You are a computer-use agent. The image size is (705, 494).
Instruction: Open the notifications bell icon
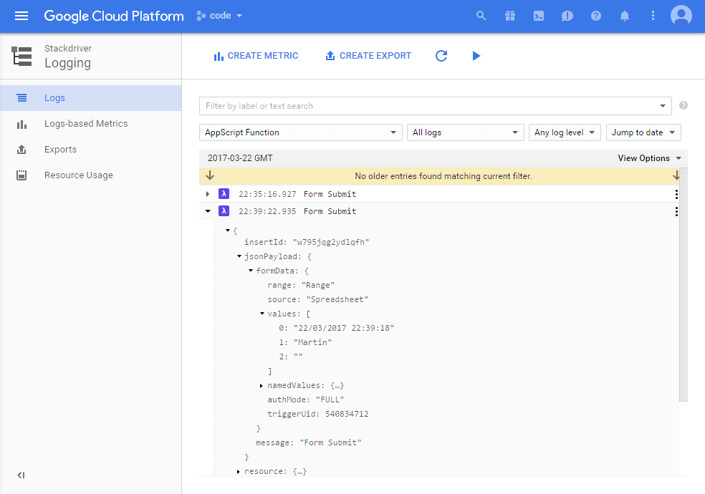(x=625, y=16)
